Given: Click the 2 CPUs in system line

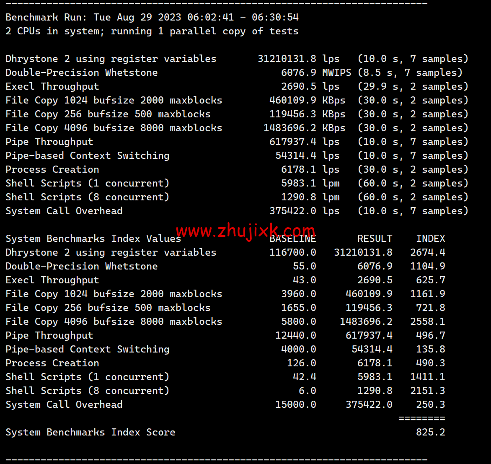Looking at the screenshot, I should coord(152,31).
